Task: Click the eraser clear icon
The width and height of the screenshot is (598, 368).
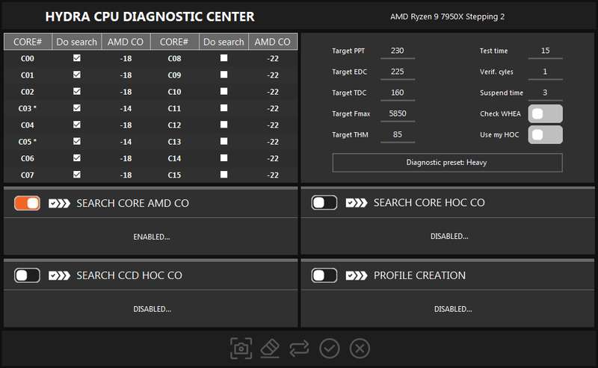Action: pyautogui.click(x=270, y=348)
